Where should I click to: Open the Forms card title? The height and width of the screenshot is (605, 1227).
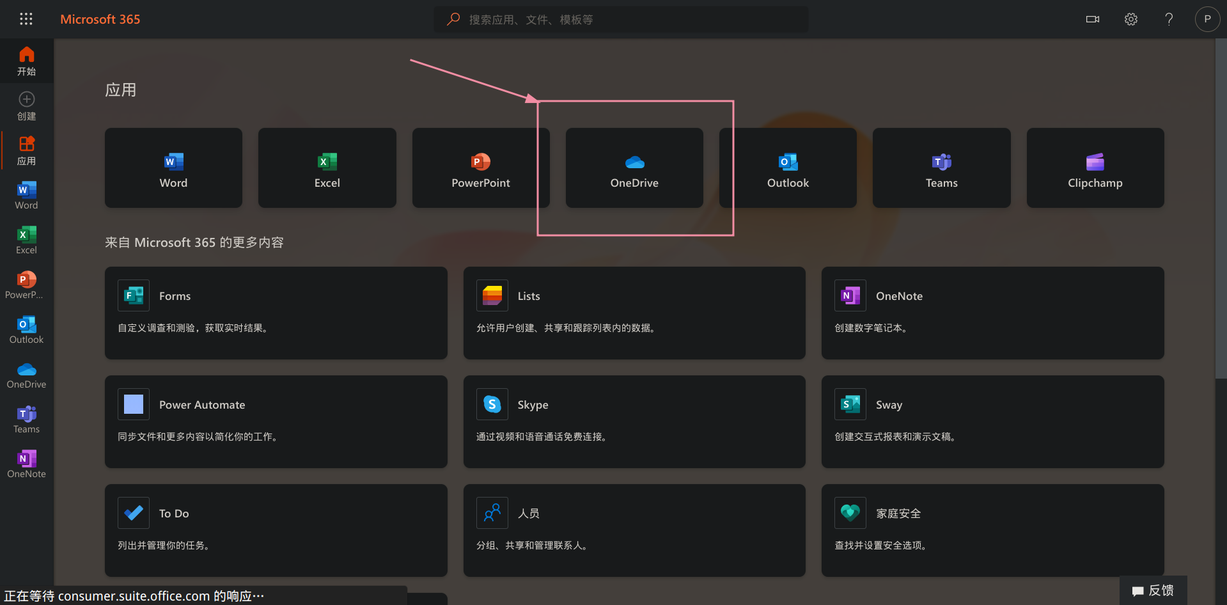click(x=175, y=296)
